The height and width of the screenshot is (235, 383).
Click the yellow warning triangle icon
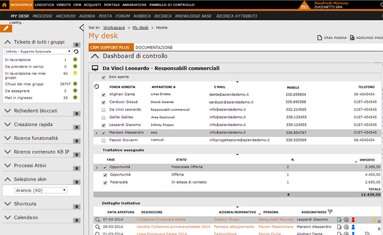[x=374, y=220]
